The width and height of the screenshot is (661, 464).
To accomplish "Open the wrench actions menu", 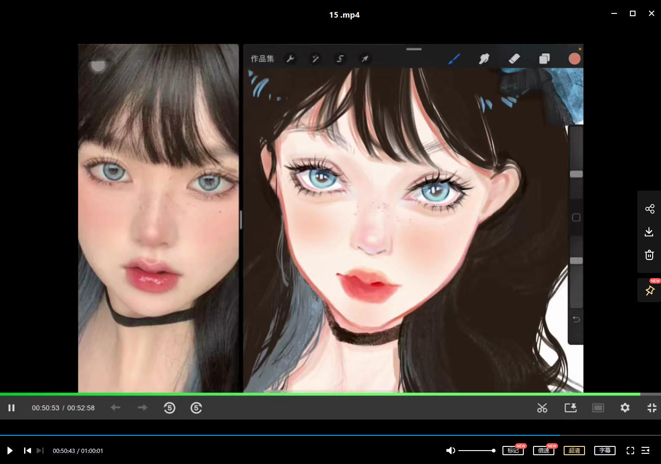I will (291, 59).
